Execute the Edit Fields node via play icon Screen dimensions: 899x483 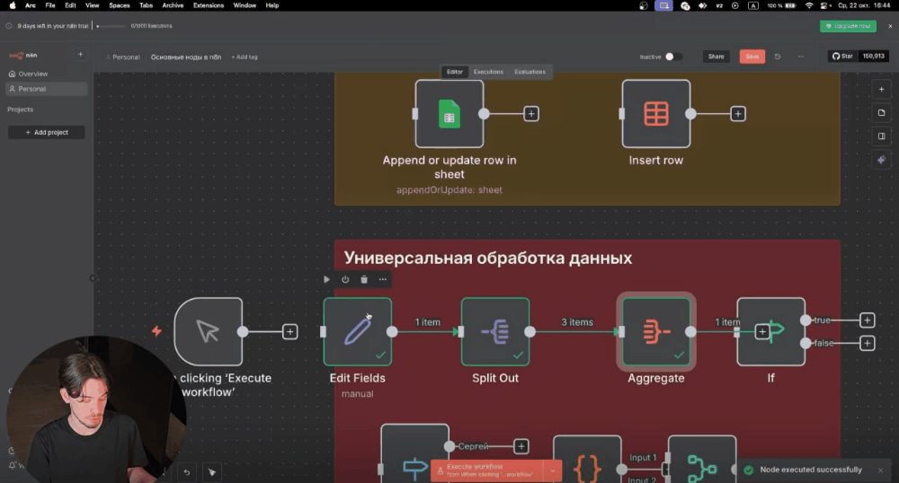click(x=327, y=279)
